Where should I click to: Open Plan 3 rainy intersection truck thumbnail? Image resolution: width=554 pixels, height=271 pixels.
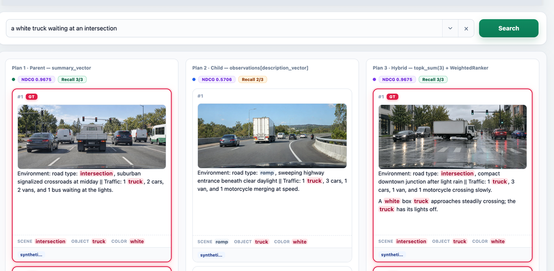coord(453,137)
